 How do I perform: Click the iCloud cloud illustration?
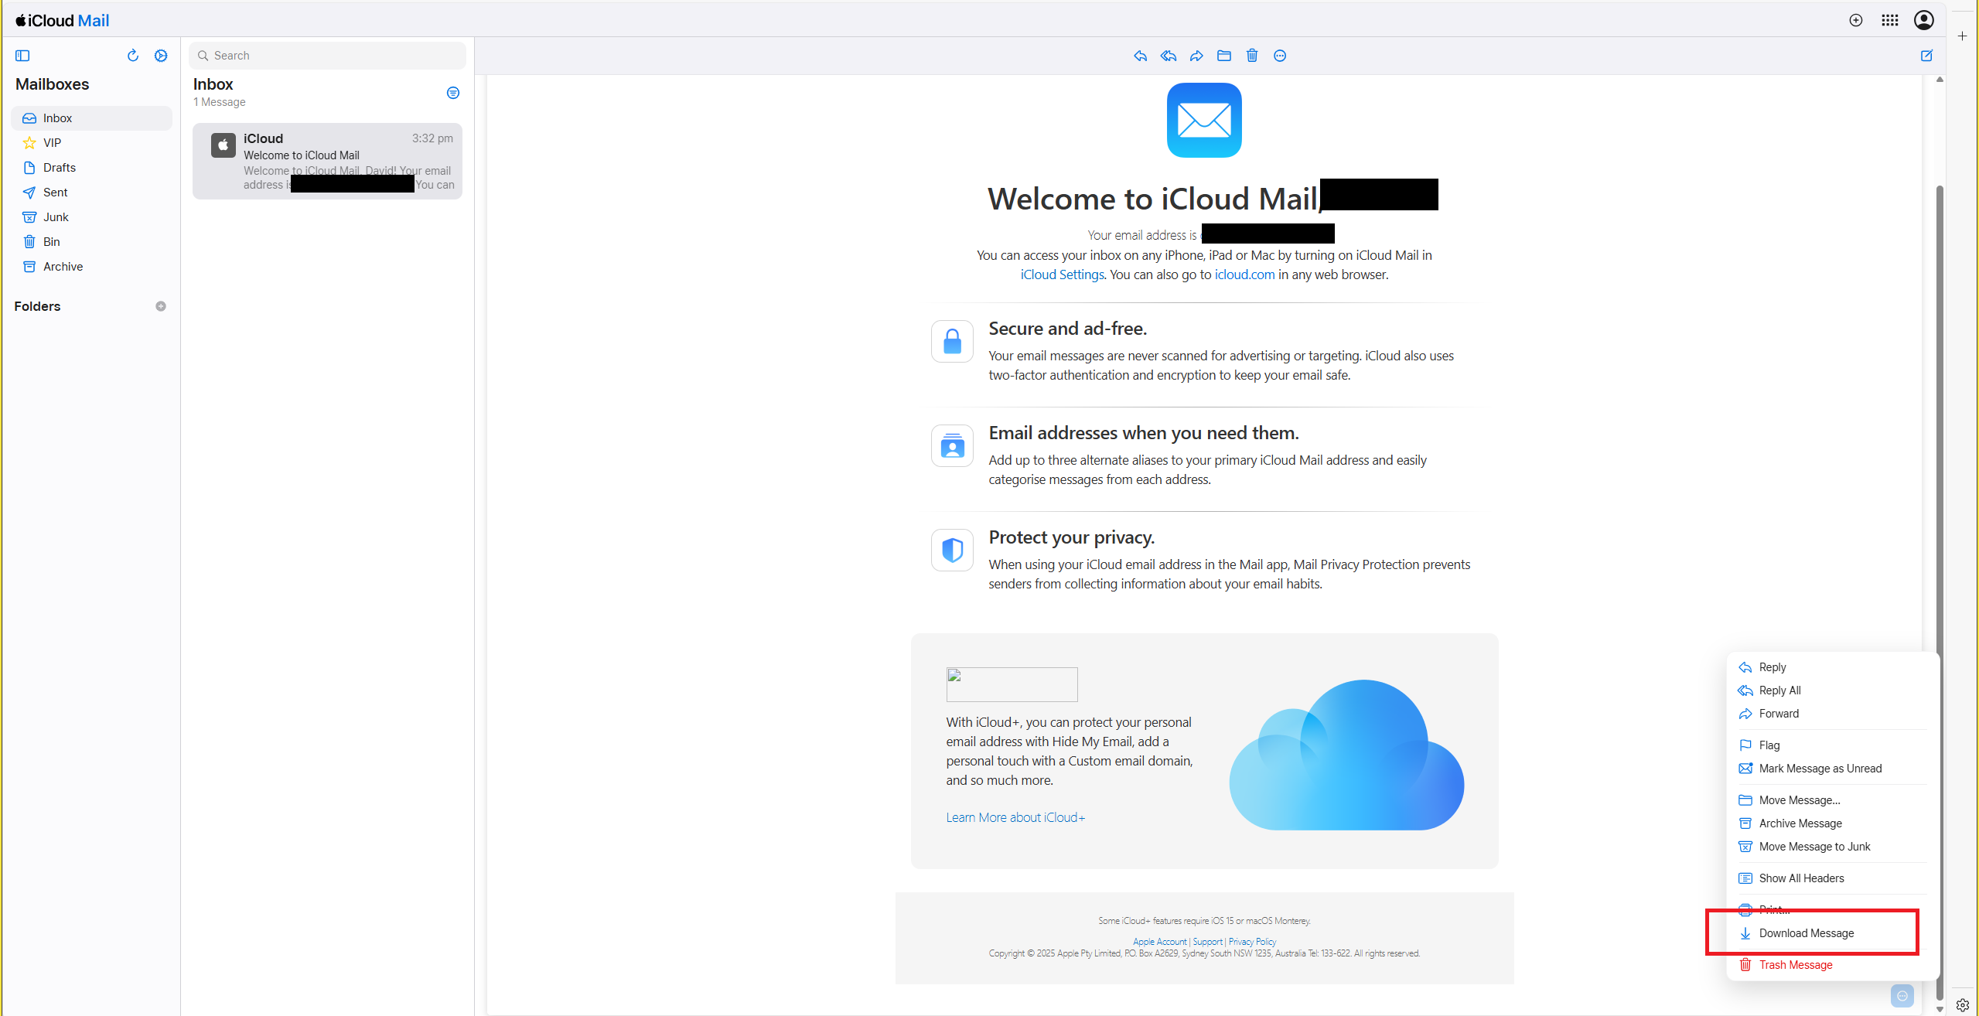pyautogui.click(x=1346, y=755)
